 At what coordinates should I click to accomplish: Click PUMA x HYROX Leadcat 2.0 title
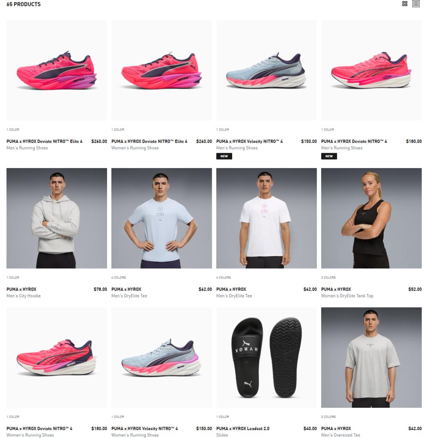242,429
